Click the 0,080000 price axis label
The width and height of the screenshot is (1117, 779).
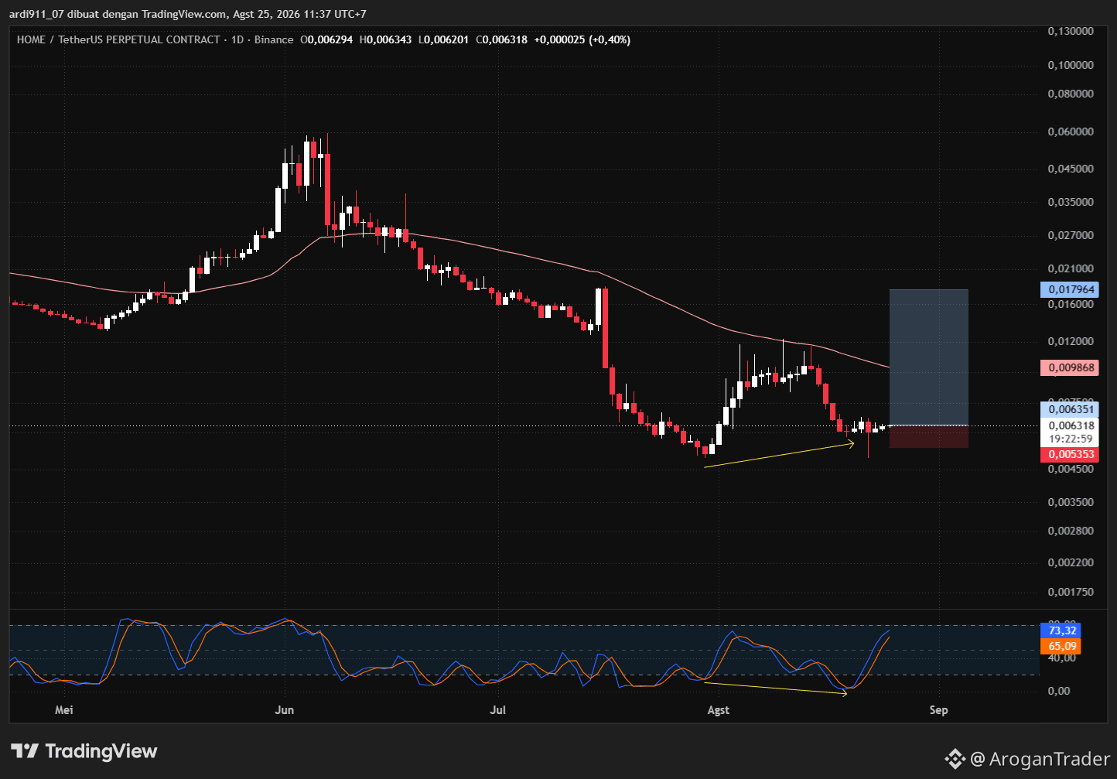tap(1071, 94)
